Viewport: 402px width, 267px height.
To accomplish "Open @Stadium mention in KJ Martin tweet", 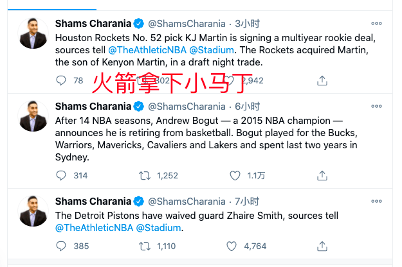I will tap(212, 50).
